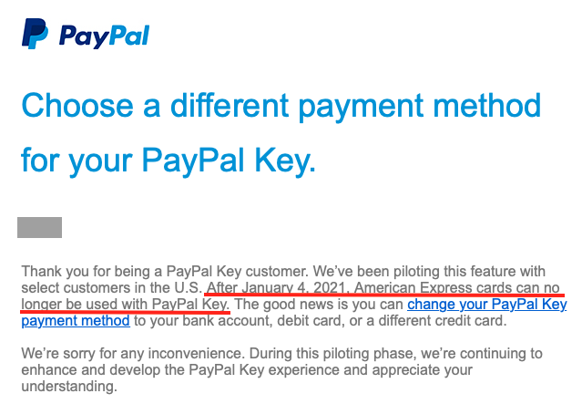Click underlined "longer be used with PayPal Key."
582x404 pixels.
[x=126, y=305]
